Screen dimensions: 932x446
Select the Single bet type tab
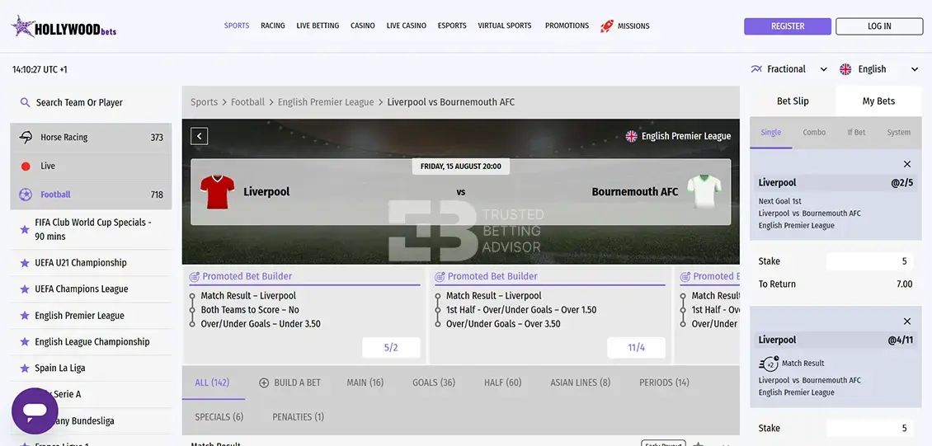tap(771, 133)
